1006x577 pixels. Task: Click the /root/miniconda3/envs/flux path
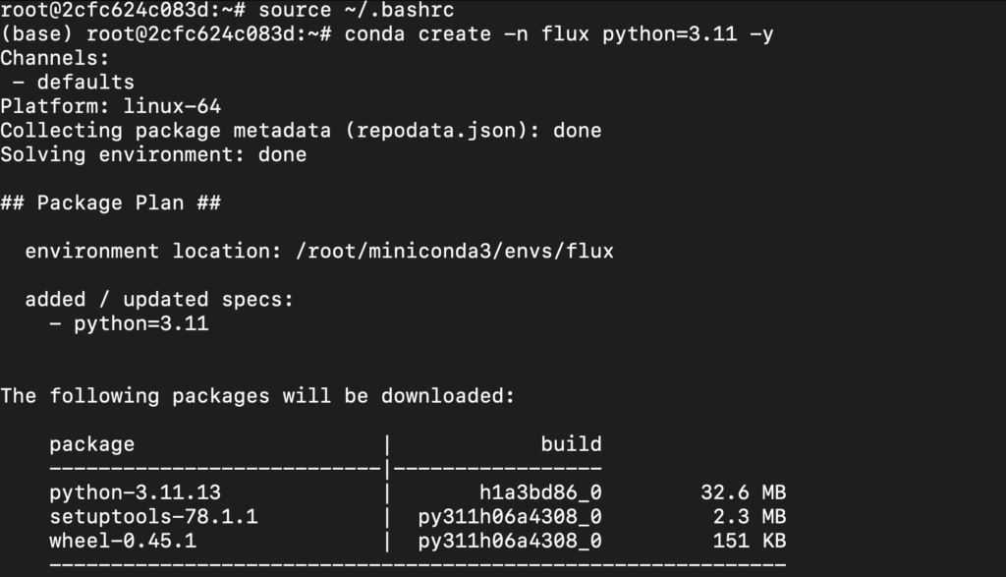pos(454,251)
